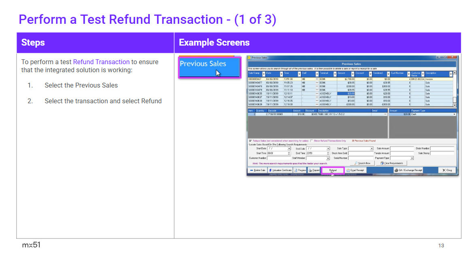
Task: Open the Sale Type dropdown
Action: coord(372,148)
